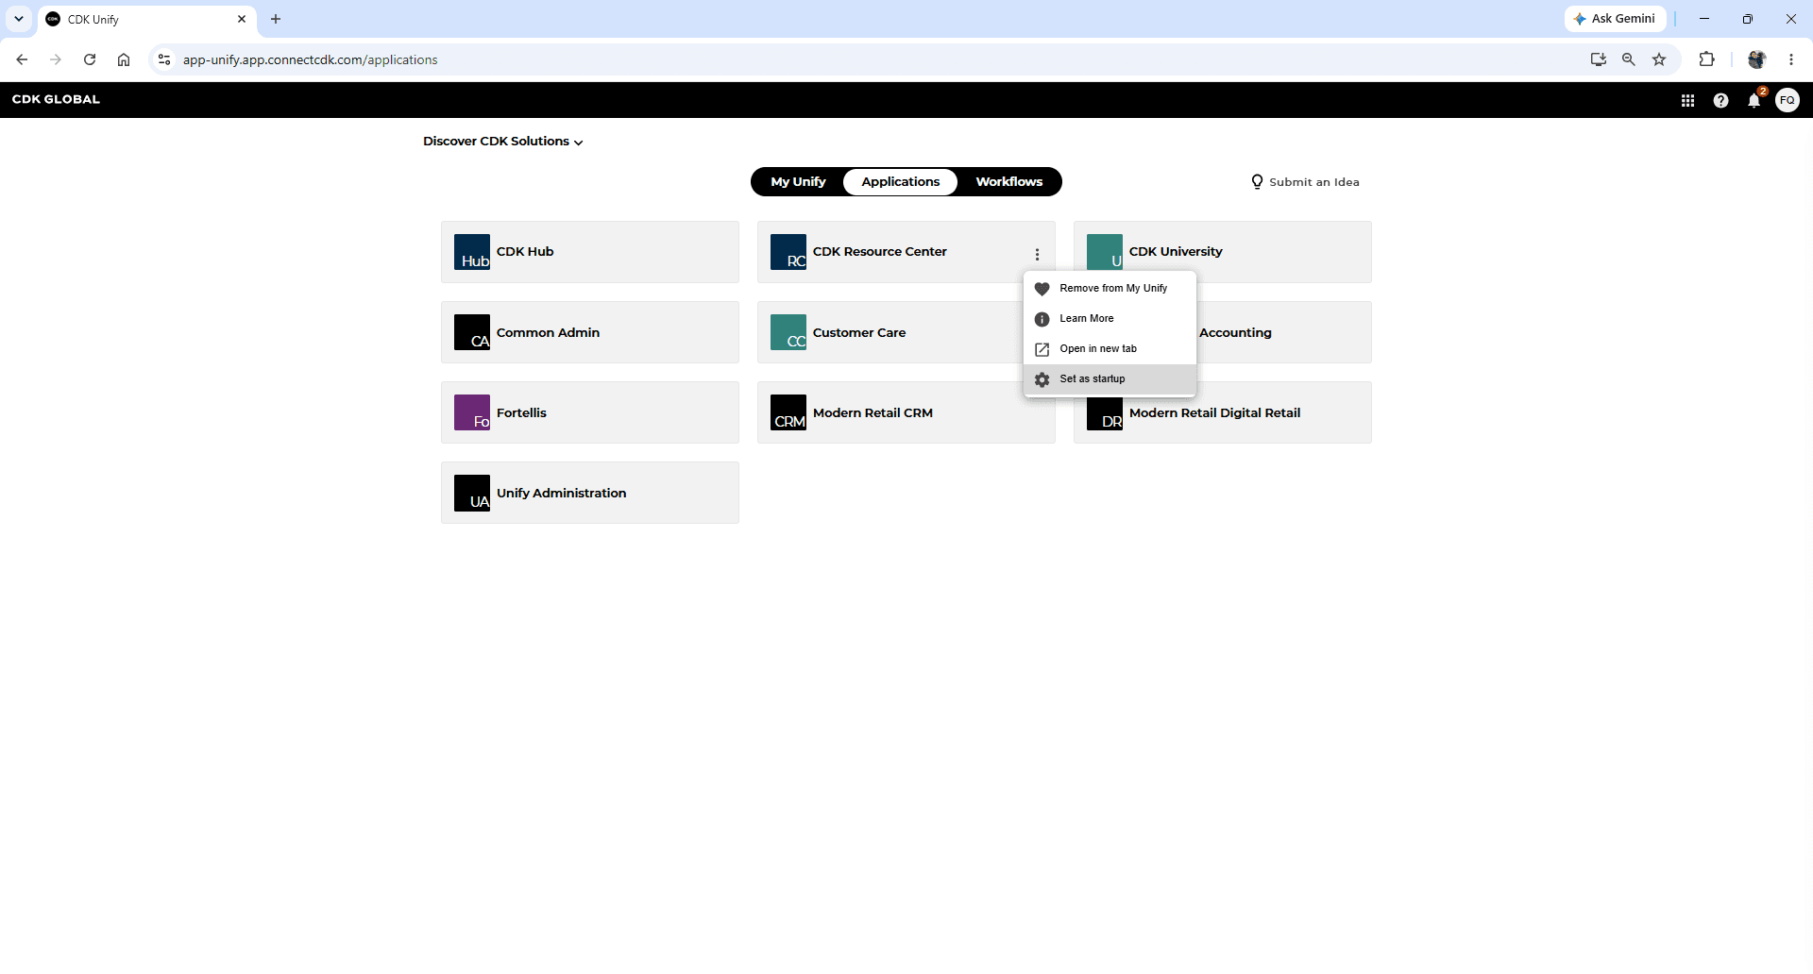Image resolution: width=1813 pixels, height=974 pixels.
Task: Choose Open in new tab
Action: tap(1110, 349)
